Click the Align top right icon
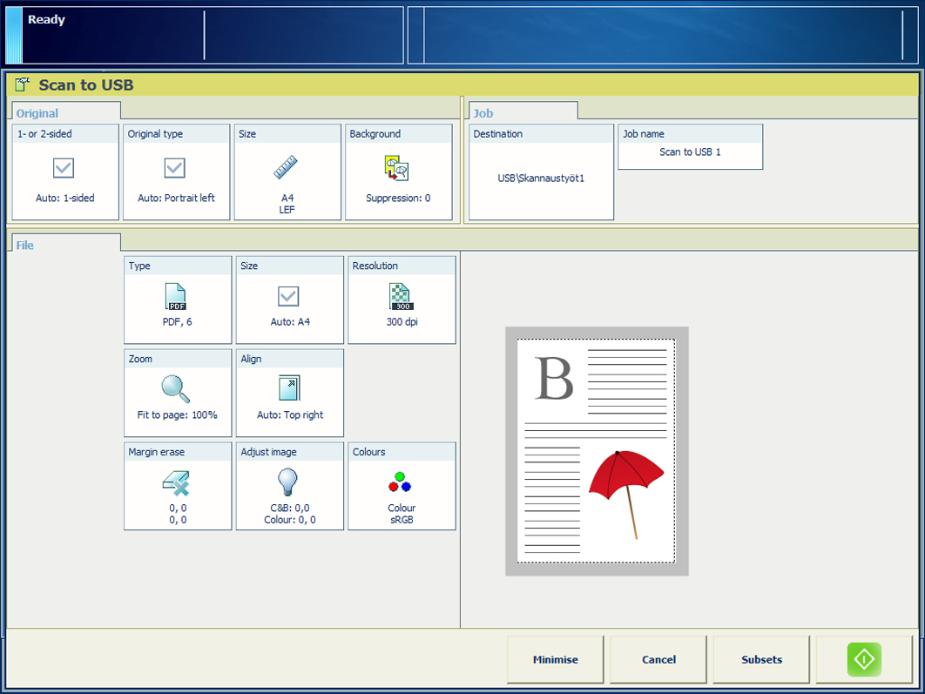The width and height of the screenshot is (925, 694). [x=288, y=388]
